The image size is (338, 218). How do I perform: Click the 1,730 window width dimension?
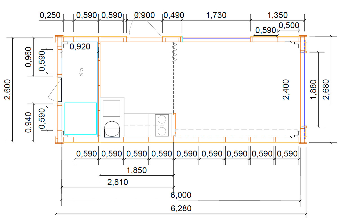(x=216, y=15)
